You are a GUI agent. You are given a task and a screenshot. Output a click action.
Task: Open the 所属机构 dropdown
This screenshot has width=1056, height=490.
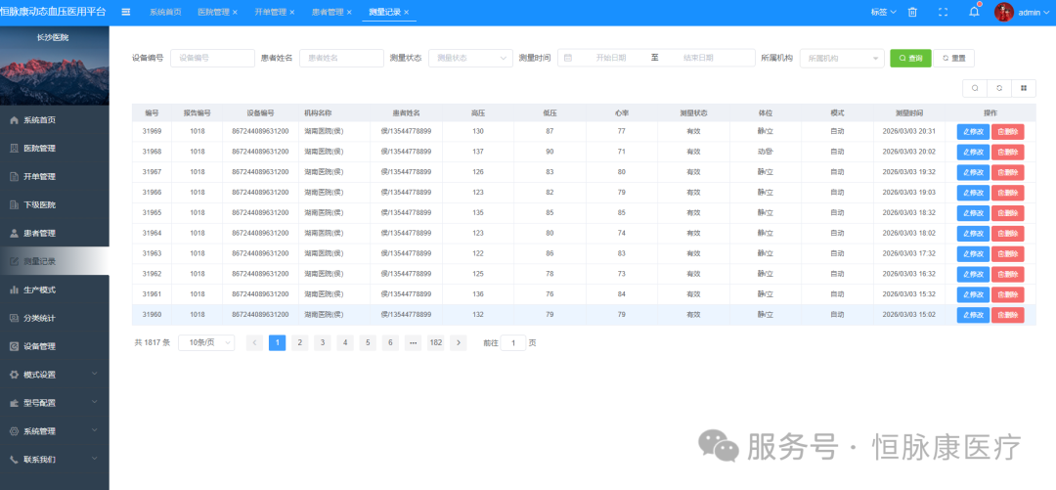pyautogui.click(x=842, y=58)
